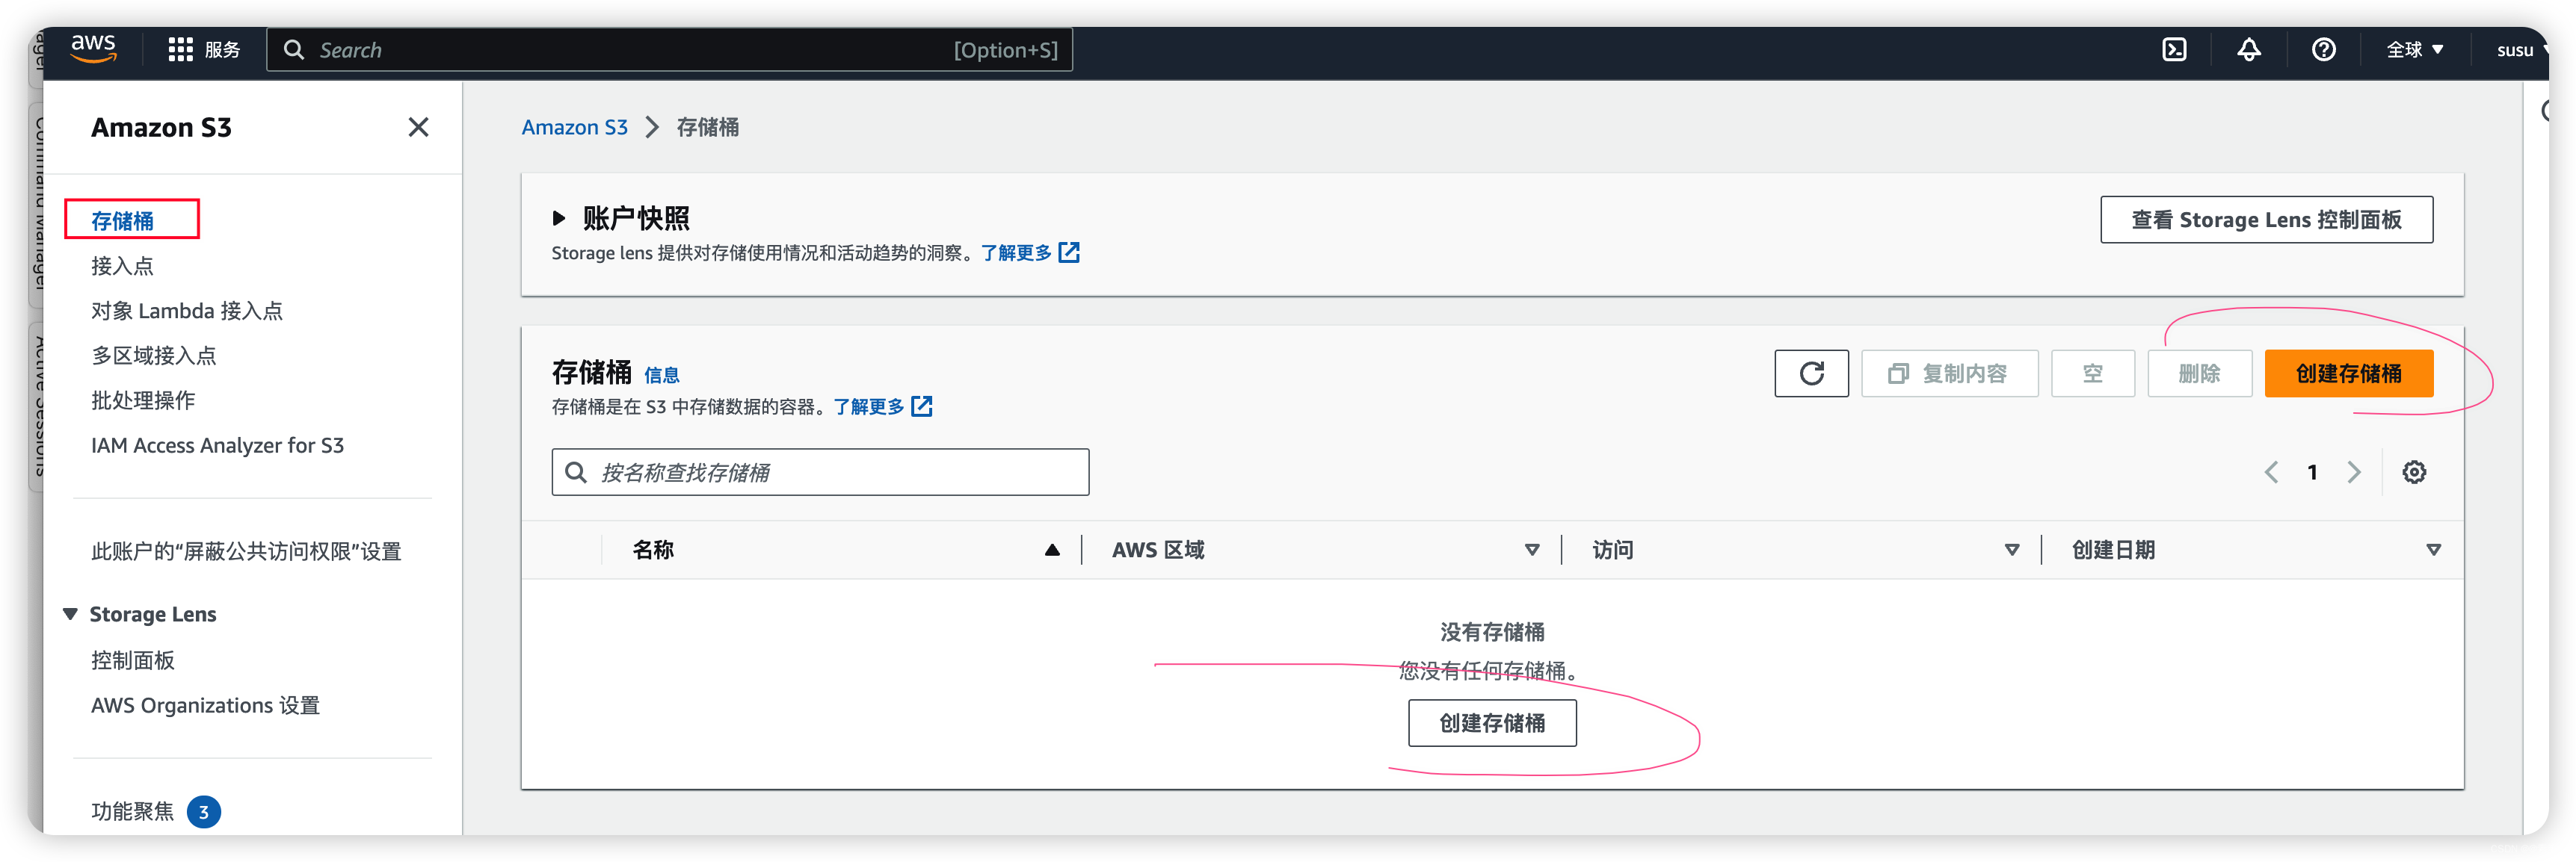Select 存储桶 in the sidebar
2576x862 pixels.
click(x=123, y=221)
